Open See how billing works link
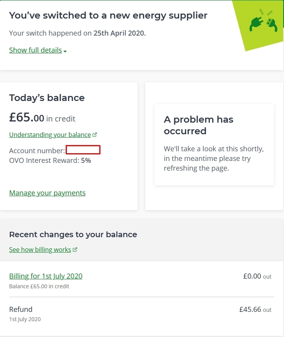The image size is (284, 337). click(40, 250)
